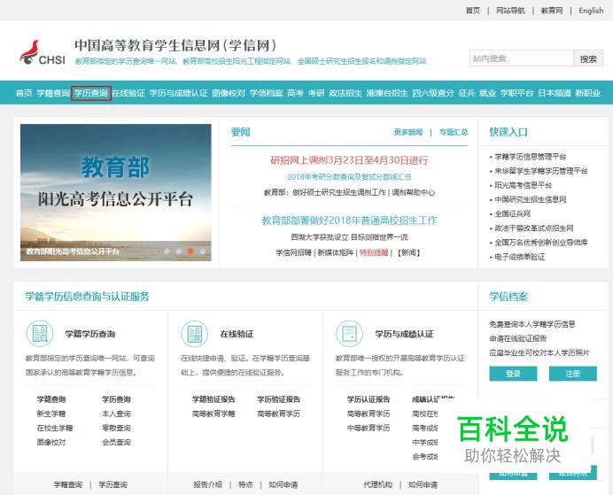Image resolution: width=613 pixels, height=495 pixels.
Task: Open 首页 in the teal navigation bar
Action: tap(24, 93)
